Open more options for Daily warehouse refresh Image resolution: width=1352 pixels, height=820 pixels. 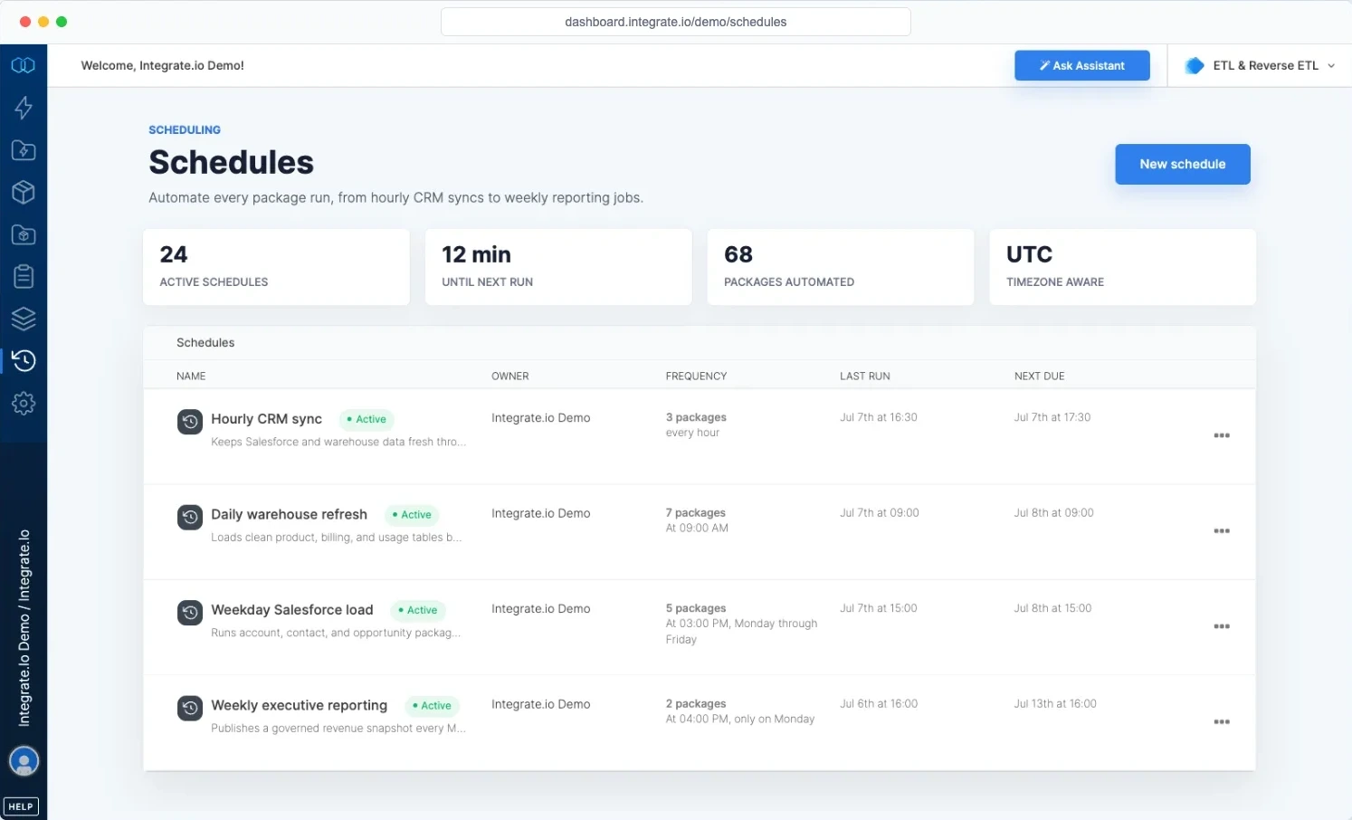click(x=1222, y=531)
